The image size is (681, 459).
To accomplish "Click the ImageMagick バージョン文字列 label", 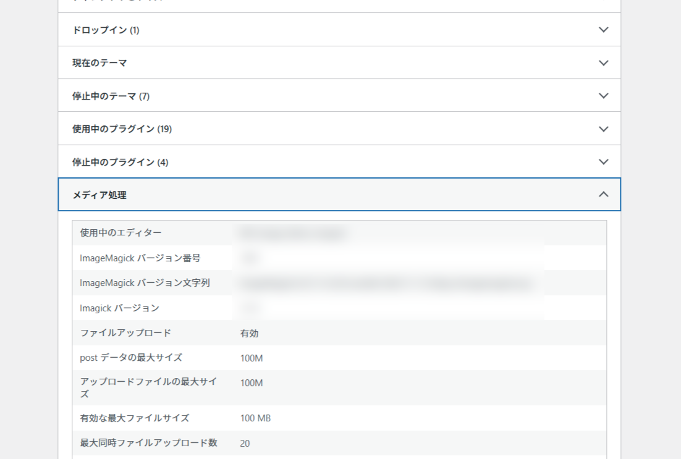I will click(x=145, y=283).
